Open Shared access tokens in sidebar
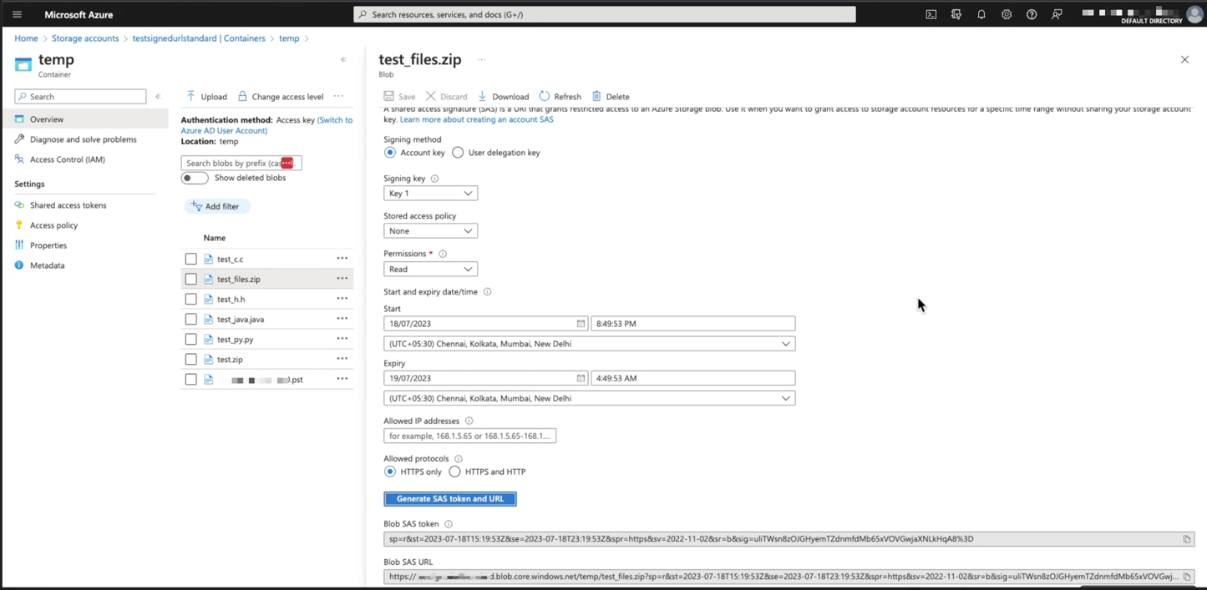Screen dimensions: 1207x590 point(68,205)
